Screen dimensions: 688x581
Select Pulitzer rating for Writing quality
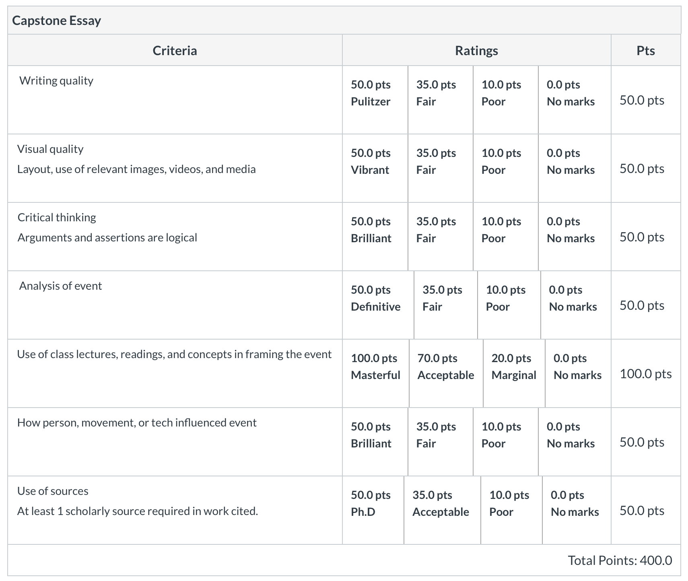[x=375, y=100]
